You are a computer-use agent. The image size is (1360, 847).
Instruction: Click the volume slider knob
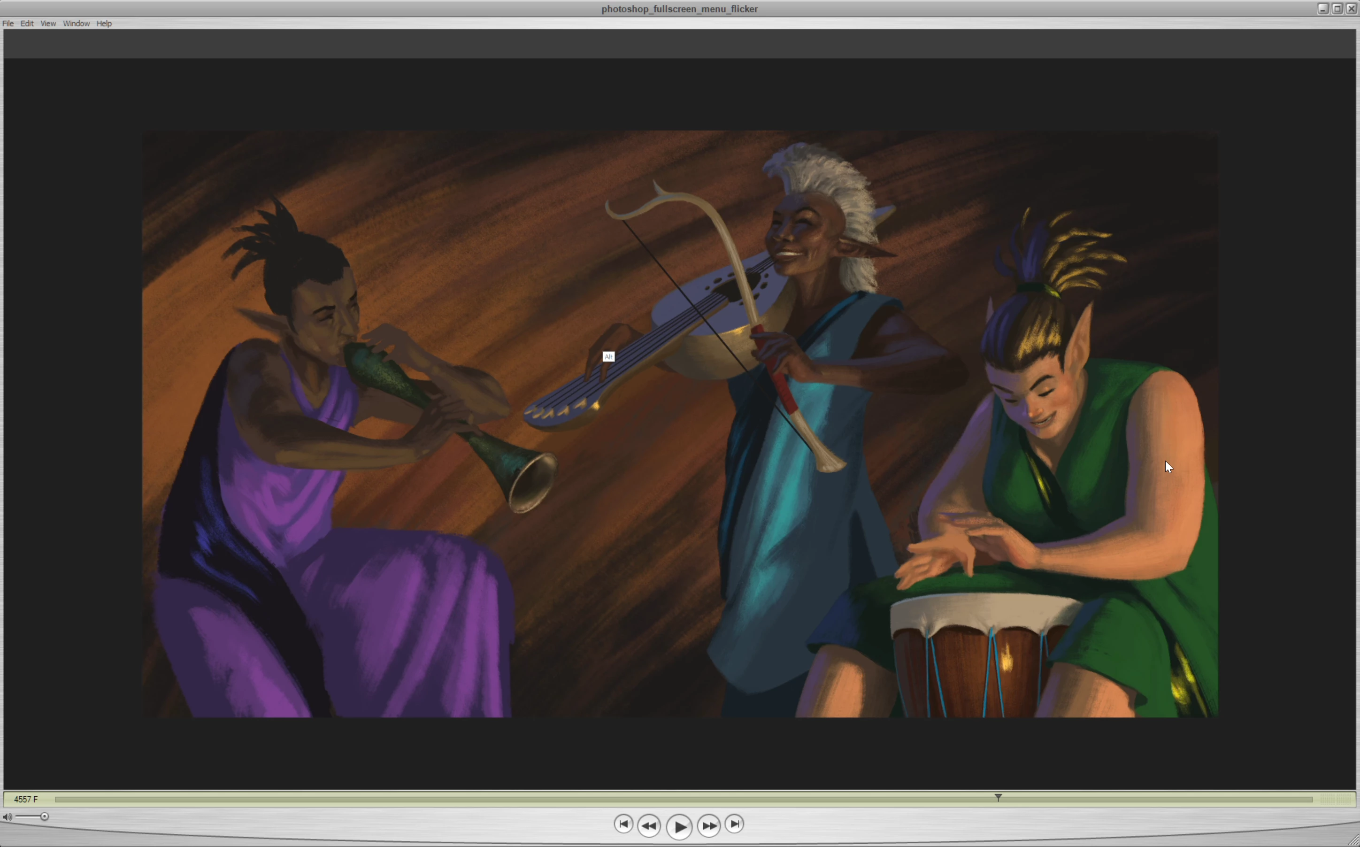pyautogui.click(x=44, y=817)
